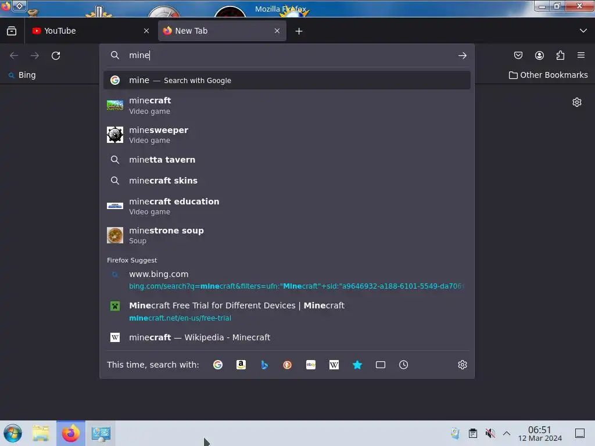Select the New Tab tab
The height and width of the screenshot is (446, 595).
[x=222, y=31]
